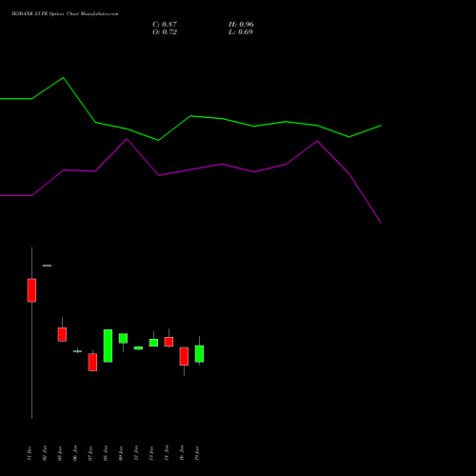This screenshot has height=476, width=476.
Task: Click the low value 'L: 0.69'
Action: tap(241, 32)
